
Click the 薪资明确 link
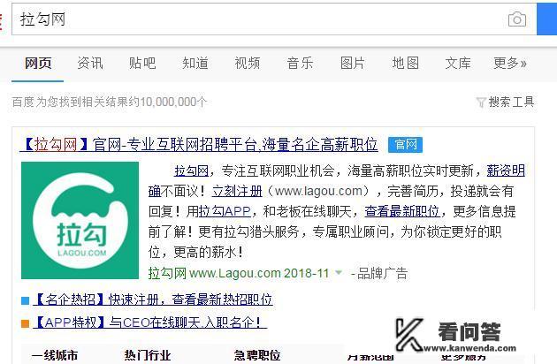point(506,171)
